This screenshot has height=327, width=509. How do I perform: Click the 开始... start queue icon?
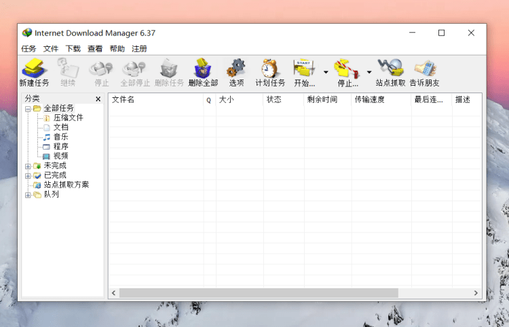(x=304, y=68)
